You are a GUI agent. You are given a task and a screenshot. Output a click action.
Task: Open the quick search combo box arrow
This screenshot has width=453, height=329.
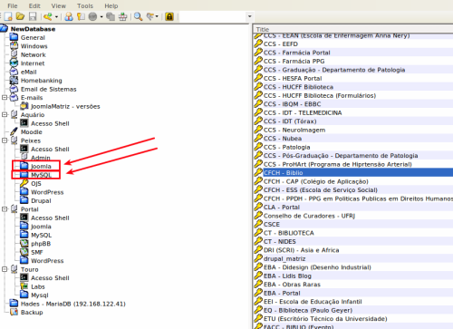(249, 16)
